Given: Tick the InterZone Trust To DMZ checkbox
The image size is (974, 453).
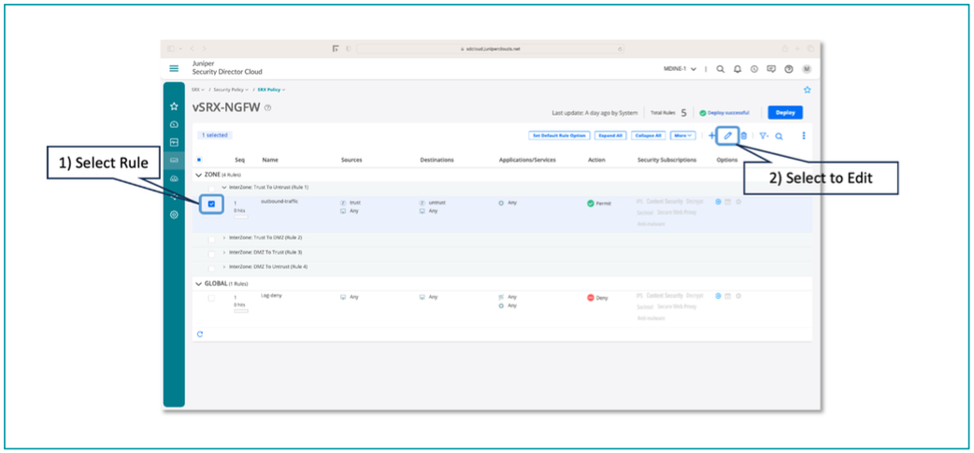Looking at the screenshot, I should coord(211,238).
